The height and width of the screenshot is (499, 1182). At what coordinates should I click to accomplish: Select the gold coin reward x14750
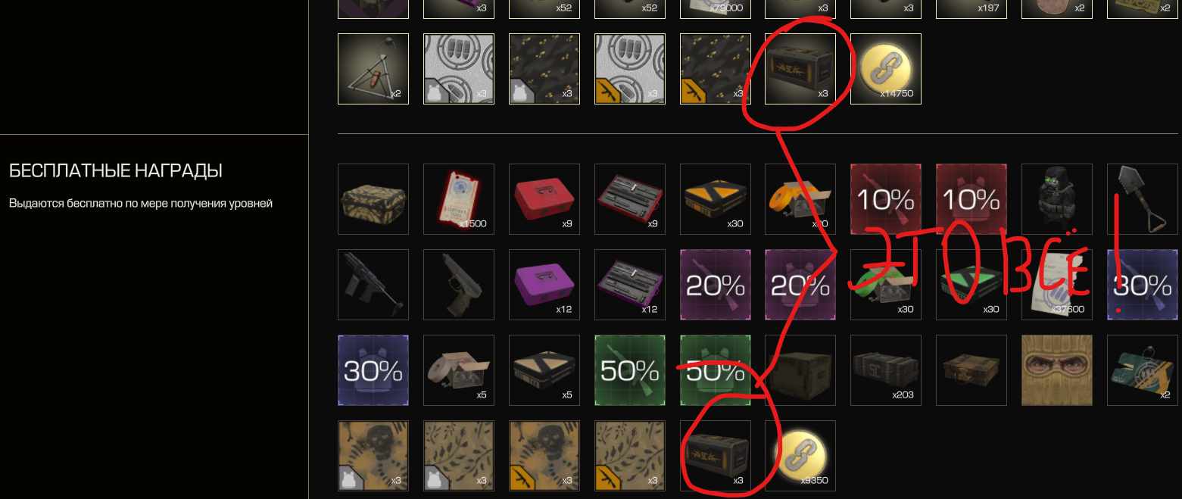coord(886,68)
